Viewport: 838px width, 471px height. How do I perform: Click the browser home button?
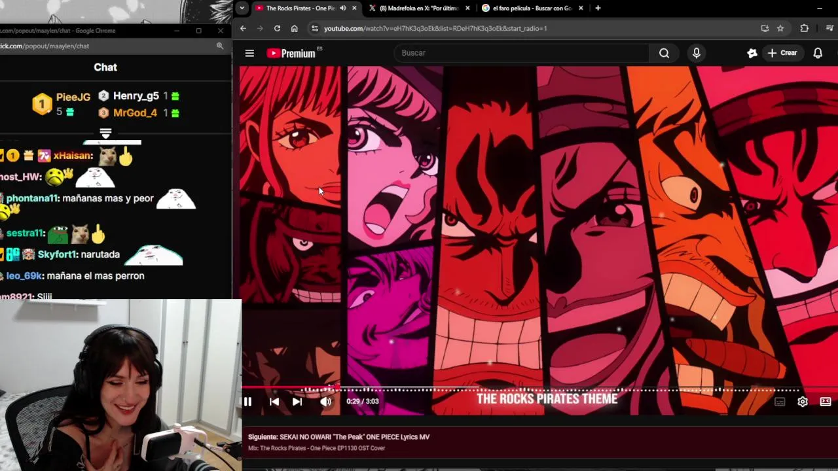294,28
